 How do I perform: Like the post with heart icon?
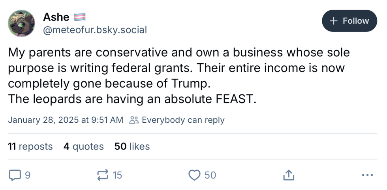pyautogui.click(x=194, y=175)
